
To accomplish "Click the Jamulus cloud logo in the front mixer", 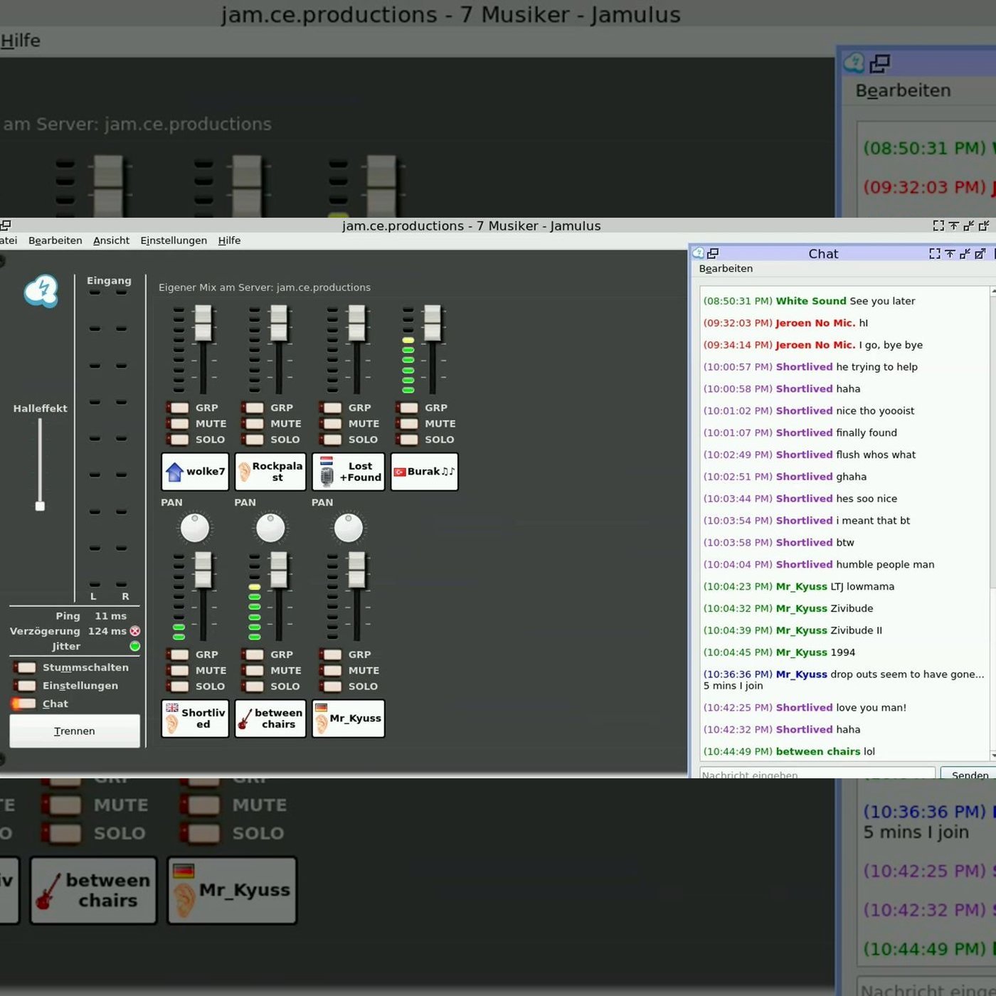I will coord(41,291).
